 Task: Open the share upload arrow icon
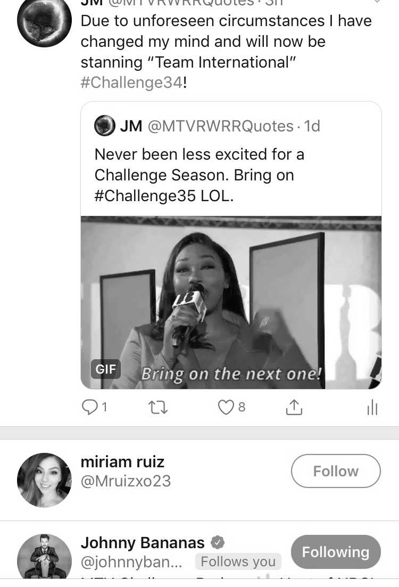[294, 407]
